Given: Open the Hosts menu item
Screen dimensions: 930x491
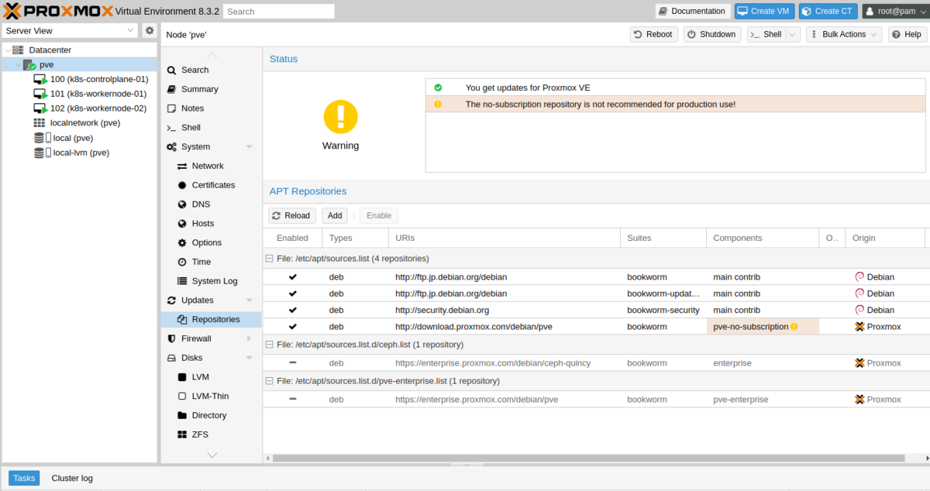Looking at the screenshot, I should pyautogui.click(x=212, y=223).
